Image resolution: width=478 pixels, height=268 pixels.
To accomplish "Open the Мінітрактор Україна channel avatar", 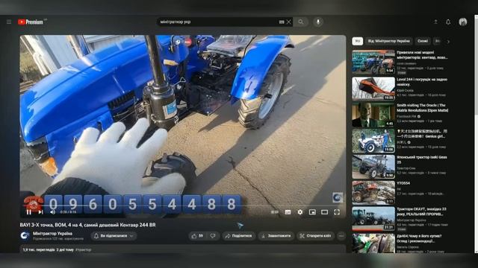I will (25, 235).
